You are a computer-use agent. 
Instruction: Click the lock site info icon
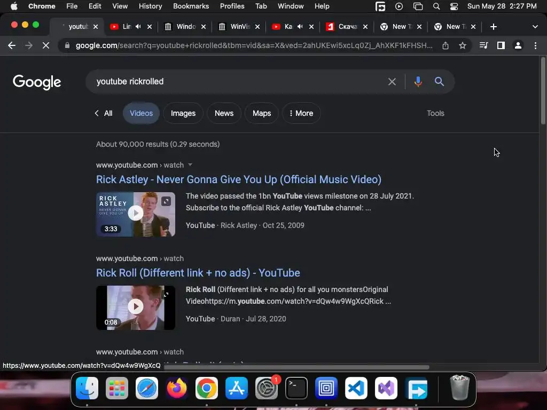(x=67, y=46)
